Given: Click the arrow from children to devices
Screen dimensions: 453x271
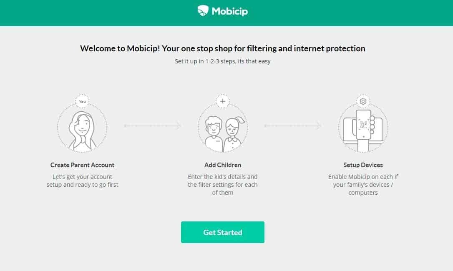Looking at the screenshot, I should coord(293,125).
